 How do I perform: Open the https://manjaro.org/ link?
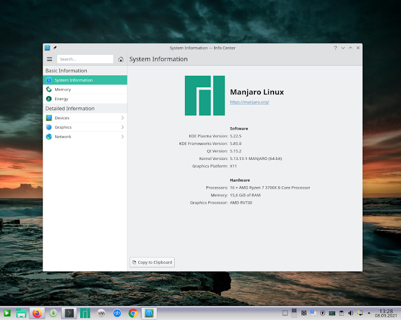pos(250,102)
